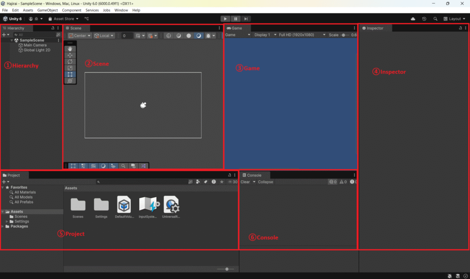Click the Hierarchy create plus button
Screen dimensions: 470x279
(x=4, y=35)
